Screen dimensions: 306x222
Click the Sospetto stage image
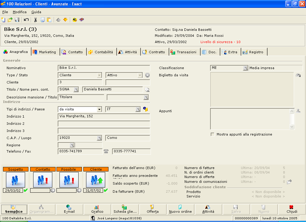pos(16,180)
